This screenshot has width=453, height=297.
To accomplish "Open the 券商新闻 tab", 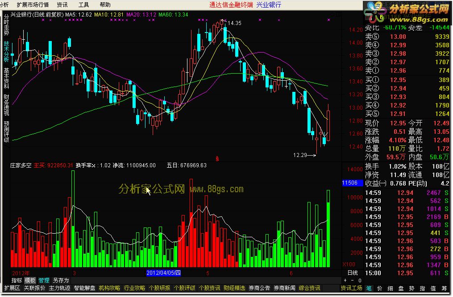I will tap(285, 288).
